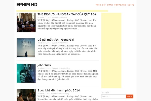Select the Gone Girl excerpt text

pos(67,50)
